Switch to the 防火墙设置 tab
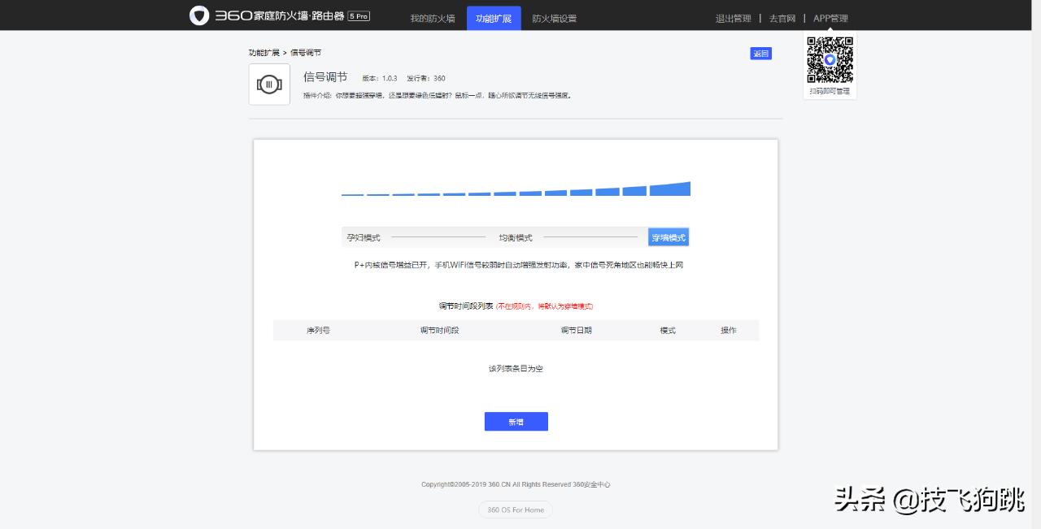Viewport: 1041px width, 529px height. coord(555,18)
